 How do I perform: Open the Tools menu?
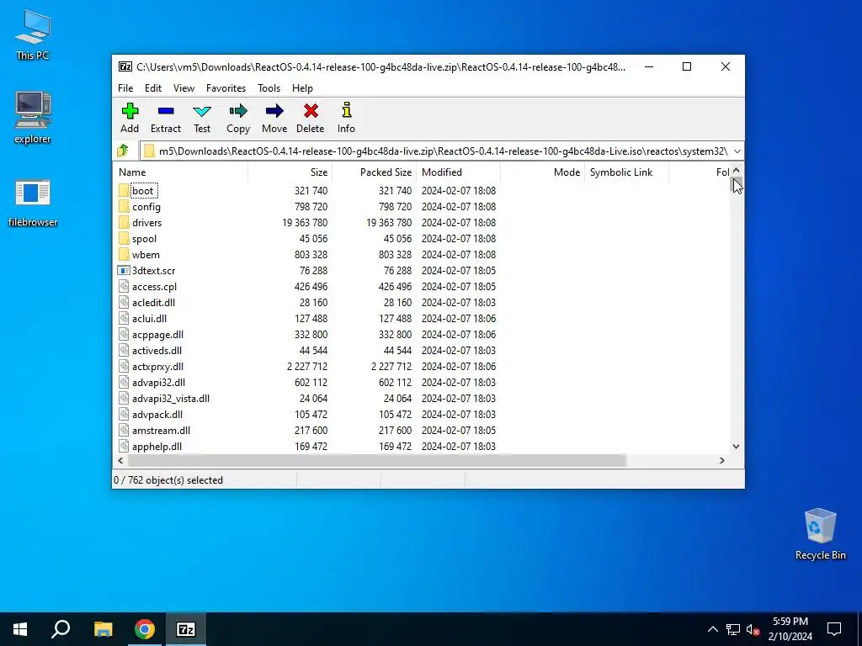(x=269, y=87)
